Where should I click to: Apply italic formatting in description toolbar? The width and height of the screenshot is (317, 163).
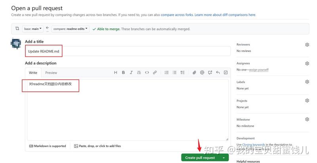(131, 72)
